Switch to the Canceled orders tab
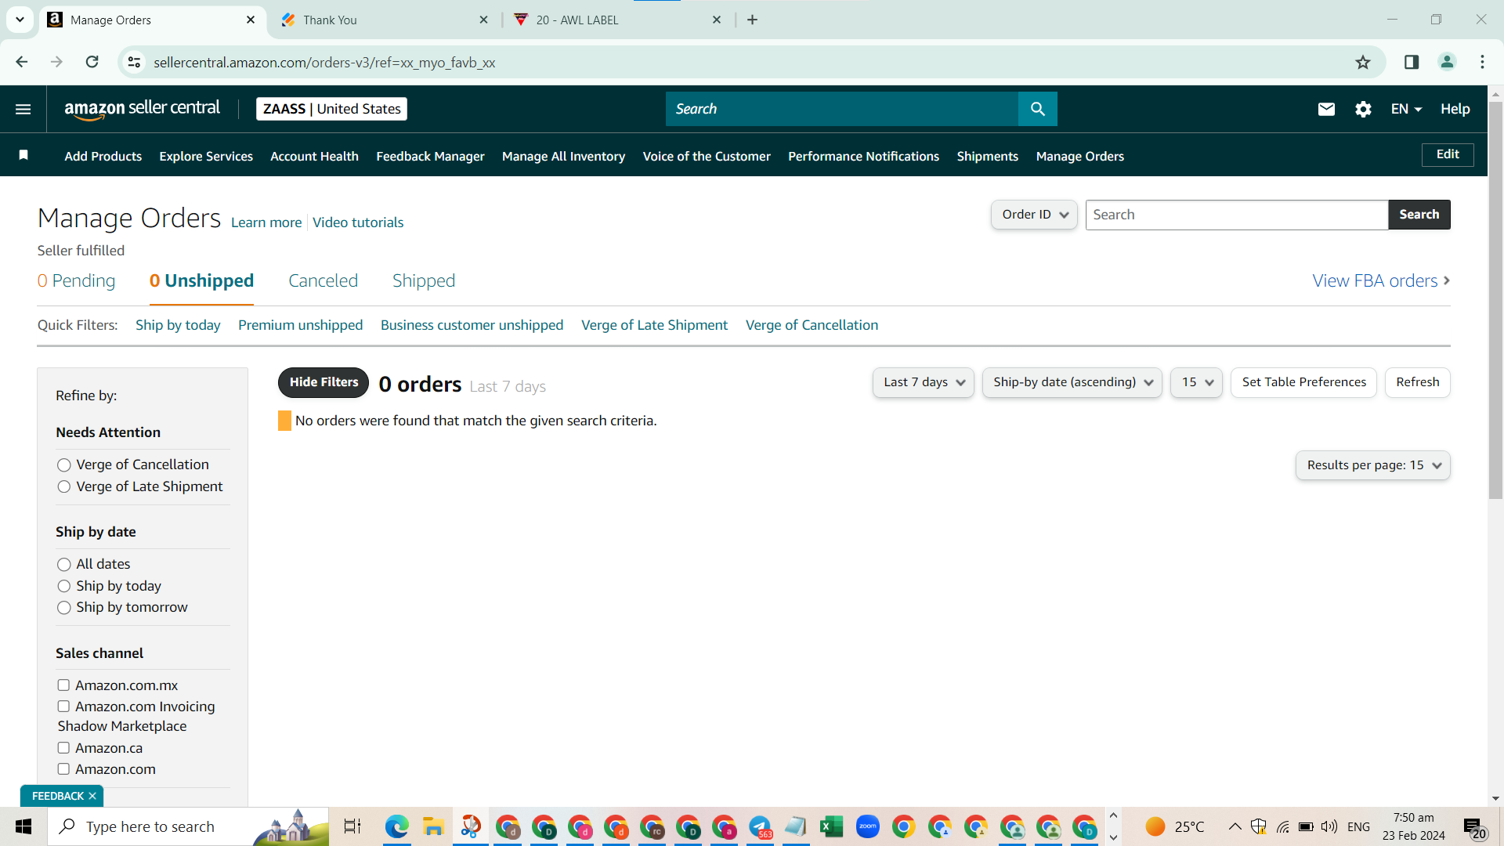 (323, 280)
